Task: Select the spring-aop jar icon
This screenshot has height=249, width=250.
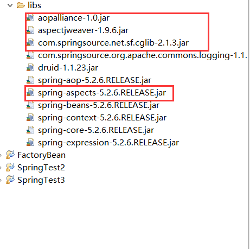Action: (x=30, y=80)
